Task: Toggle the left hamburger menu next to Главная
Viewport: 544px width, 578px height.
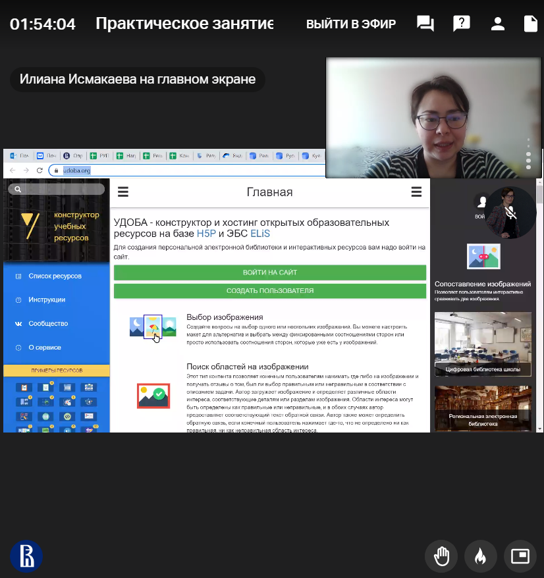Action: point(122,192)
